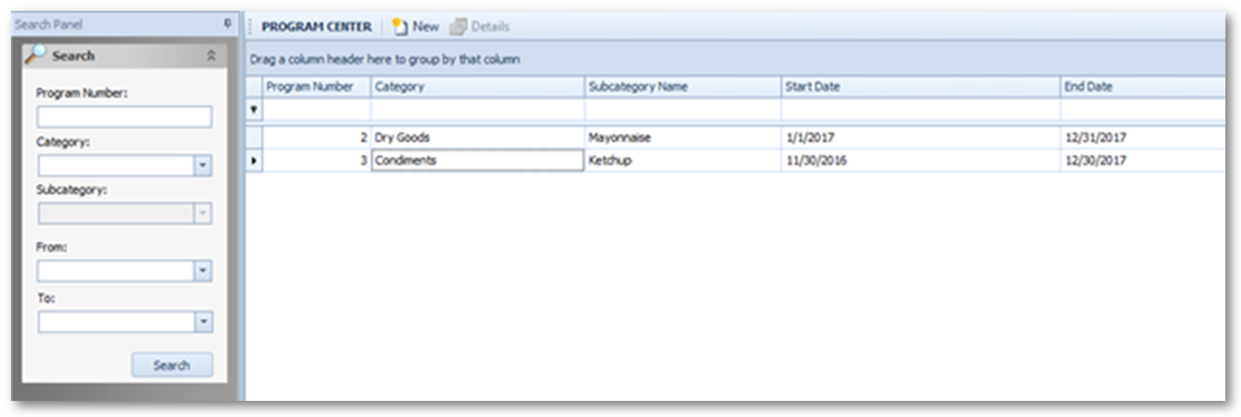This screenshot has height=417, width=1241.
Task: Select the row indicator arrow for program 3
Action: (254, 160)
